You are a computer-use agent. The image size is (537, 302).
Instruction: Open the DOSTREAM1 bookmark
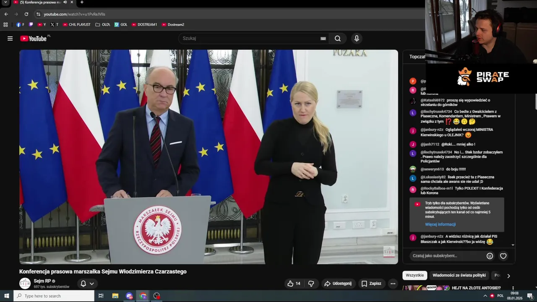[x=144, y=25]
